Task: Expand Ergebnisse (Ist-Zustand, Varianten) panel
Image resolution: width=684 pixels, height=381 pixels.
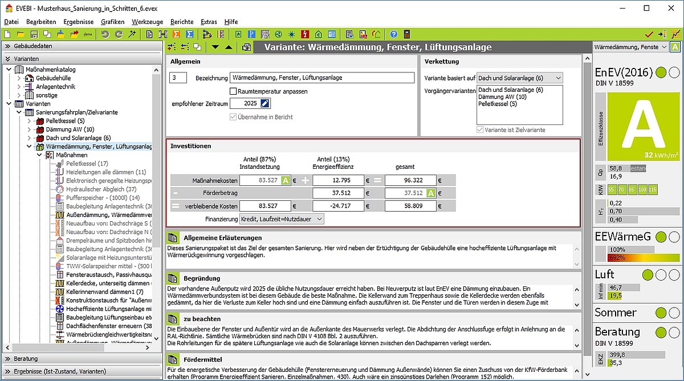Action: coord(82,371)
